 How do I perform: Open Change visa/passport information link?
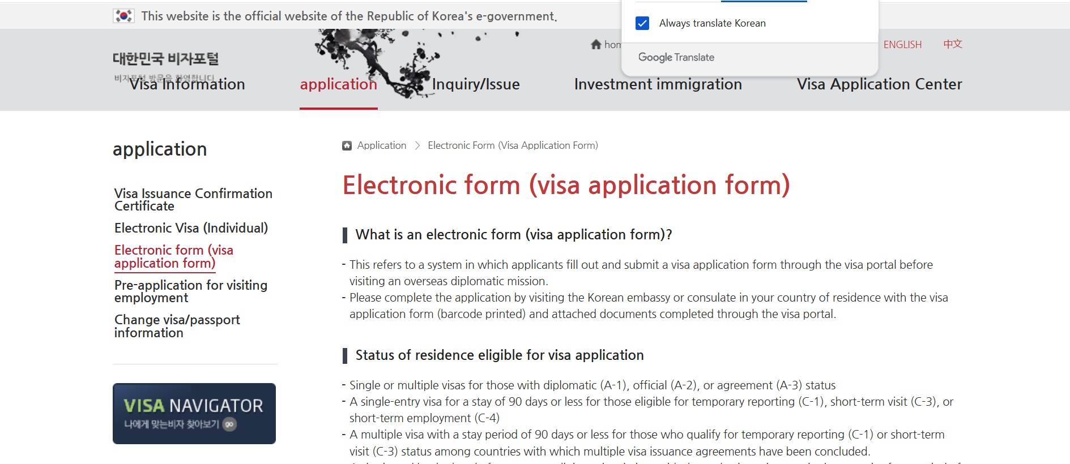point(177,326)
